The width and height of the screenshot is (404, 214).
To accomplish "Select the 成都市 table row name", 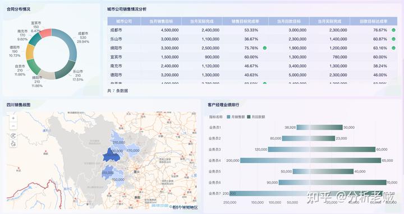I will point(116,30).
